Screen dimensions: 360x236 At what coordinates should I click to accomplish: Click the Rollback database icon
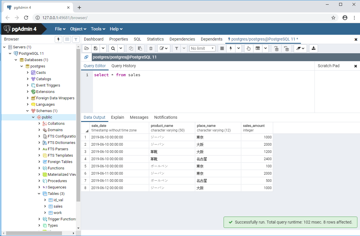(286, 48)
